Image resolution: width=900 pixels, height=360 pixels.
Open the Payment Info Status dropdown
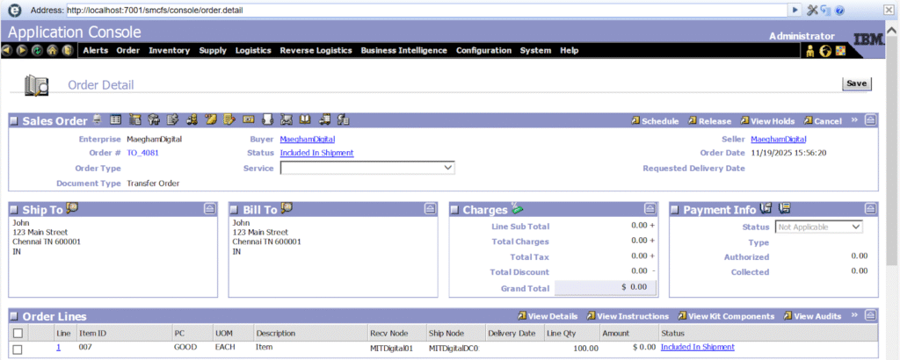(x=818, y=227)
